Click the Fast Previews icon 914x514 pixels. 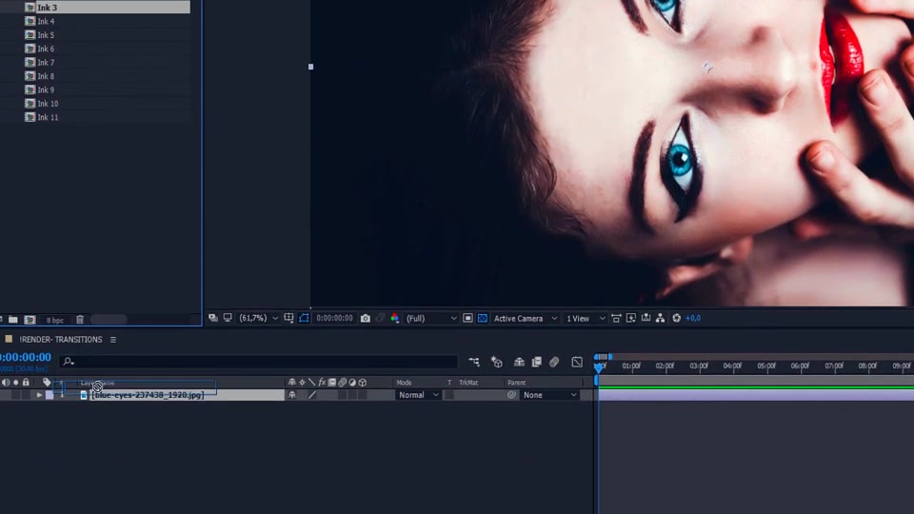(x=631, y=318)
